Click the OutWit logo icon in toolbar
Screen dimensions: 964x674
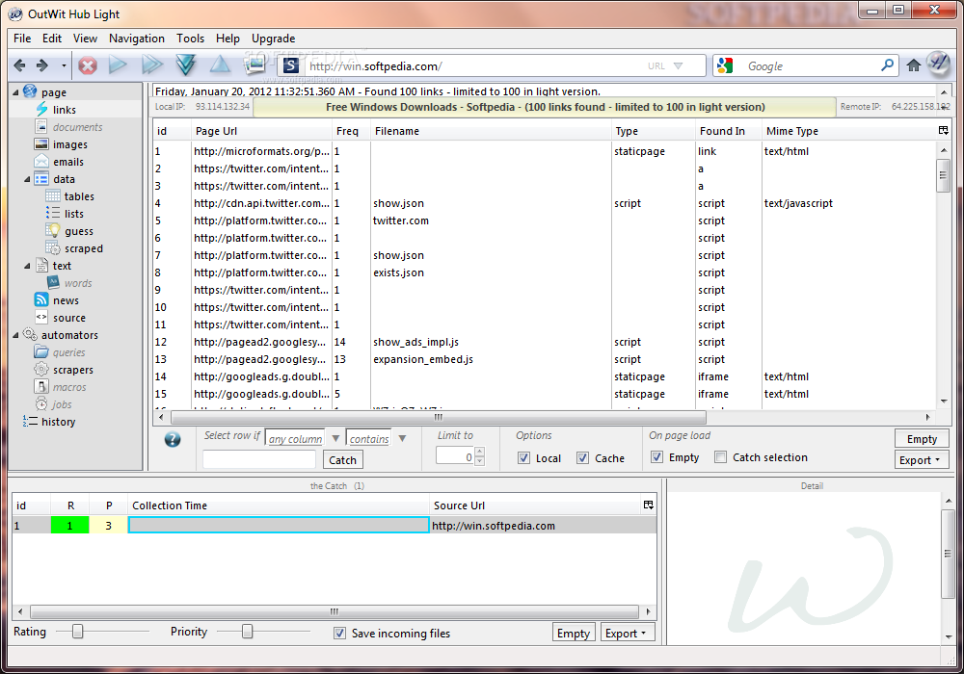click(x=938, y=64)
